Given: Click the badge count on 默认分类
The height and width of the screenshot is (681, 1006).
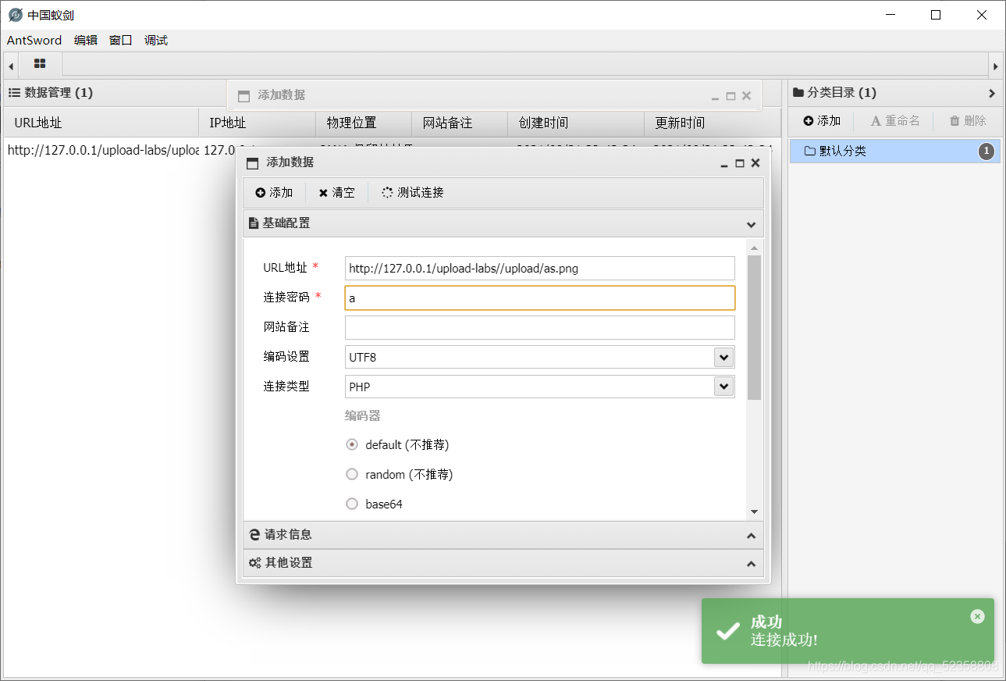Looking at the screenshot, I should pos(986,151).
